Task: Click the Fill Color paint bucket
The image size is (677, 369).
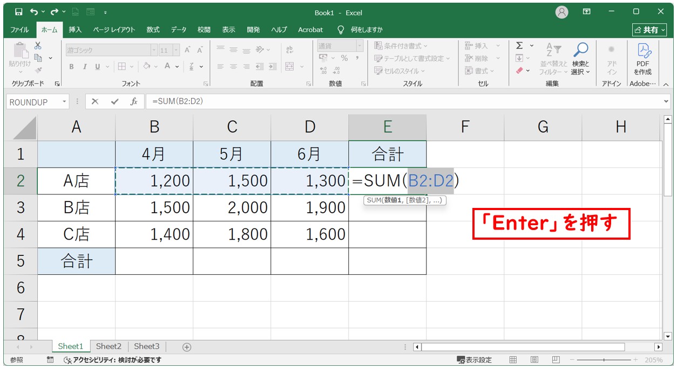Action: [x=146, y=66]
